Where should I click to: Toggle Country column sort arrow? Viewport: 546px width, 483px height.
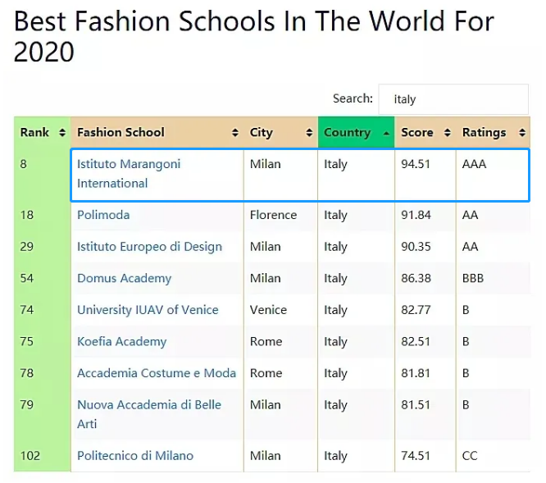coord(386,134)
